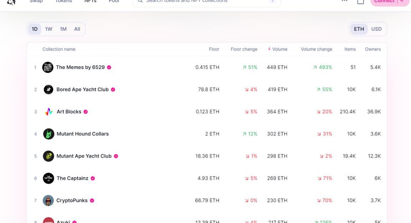Screen dimensions: 411x223
Task: Sort by the Items column header
Action: tap(350, 49)
